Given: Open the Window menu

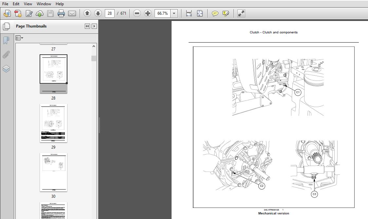Looking at the screenshot, I should [44, 4].
